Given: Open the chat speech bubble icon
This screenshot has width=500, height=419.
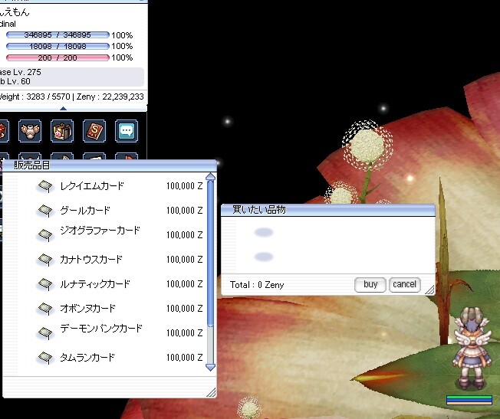Looking at the screenshot, I should click(x=127, y=131).
